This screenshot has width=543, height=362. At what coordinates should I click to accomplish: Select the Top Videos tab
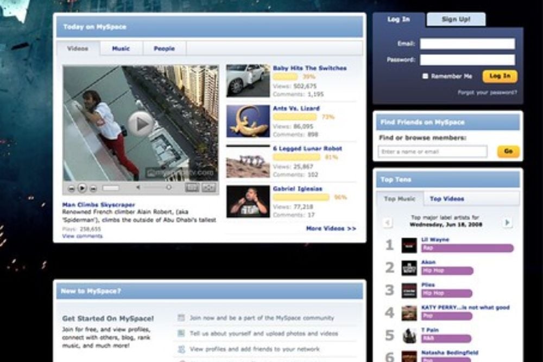tap(447, 199)
